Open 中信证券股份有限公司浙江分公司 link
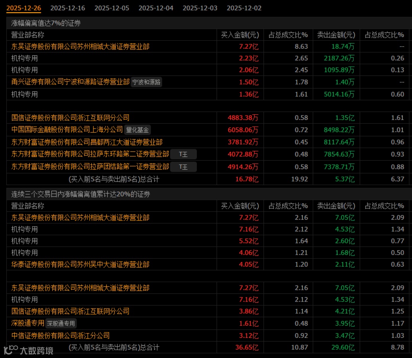 point(60,336)
